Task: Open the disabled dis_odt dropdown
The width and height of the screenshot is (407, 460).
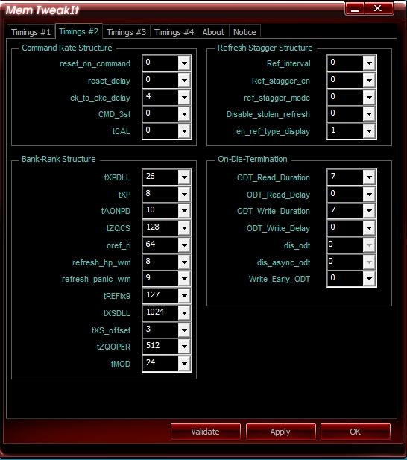Action: click(x=369, y=245)
